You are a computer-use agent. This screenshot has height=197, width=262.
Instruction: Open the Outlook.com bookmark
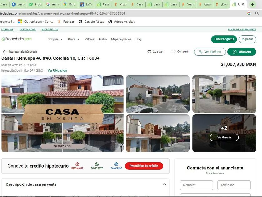tap(36, 22)
